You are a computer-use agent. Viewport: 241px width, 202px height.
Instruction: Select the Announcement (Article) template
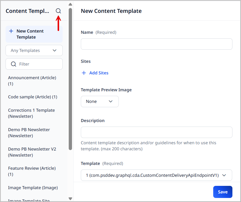(x=32, y=80)
